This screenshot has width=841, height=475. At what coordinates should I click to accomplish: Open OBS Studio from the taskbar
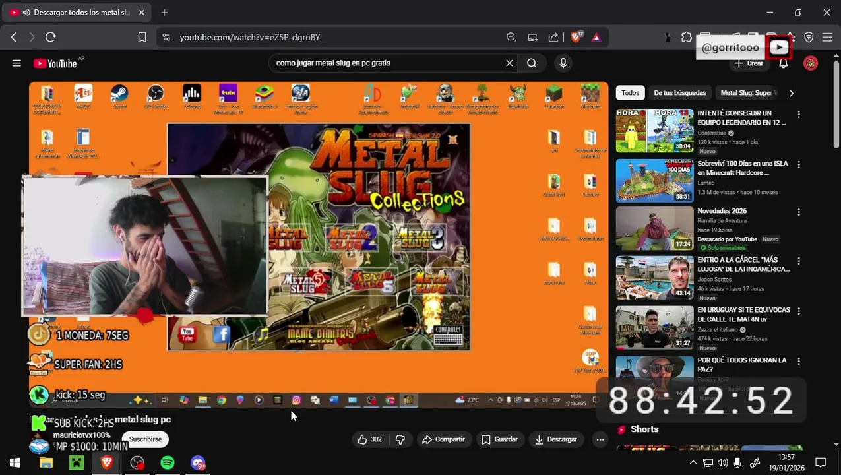pyautogui.click(x=137, y=463)
